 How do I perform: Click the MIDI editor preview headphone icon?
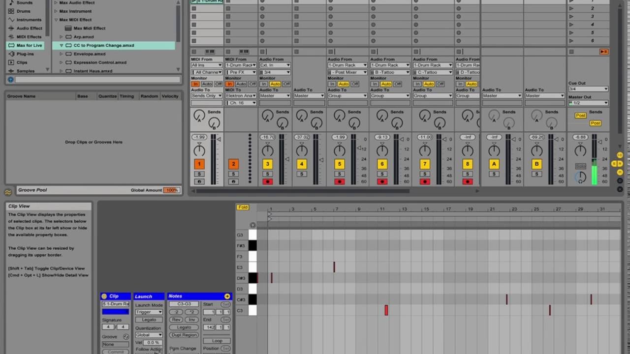tap(252, 225)
